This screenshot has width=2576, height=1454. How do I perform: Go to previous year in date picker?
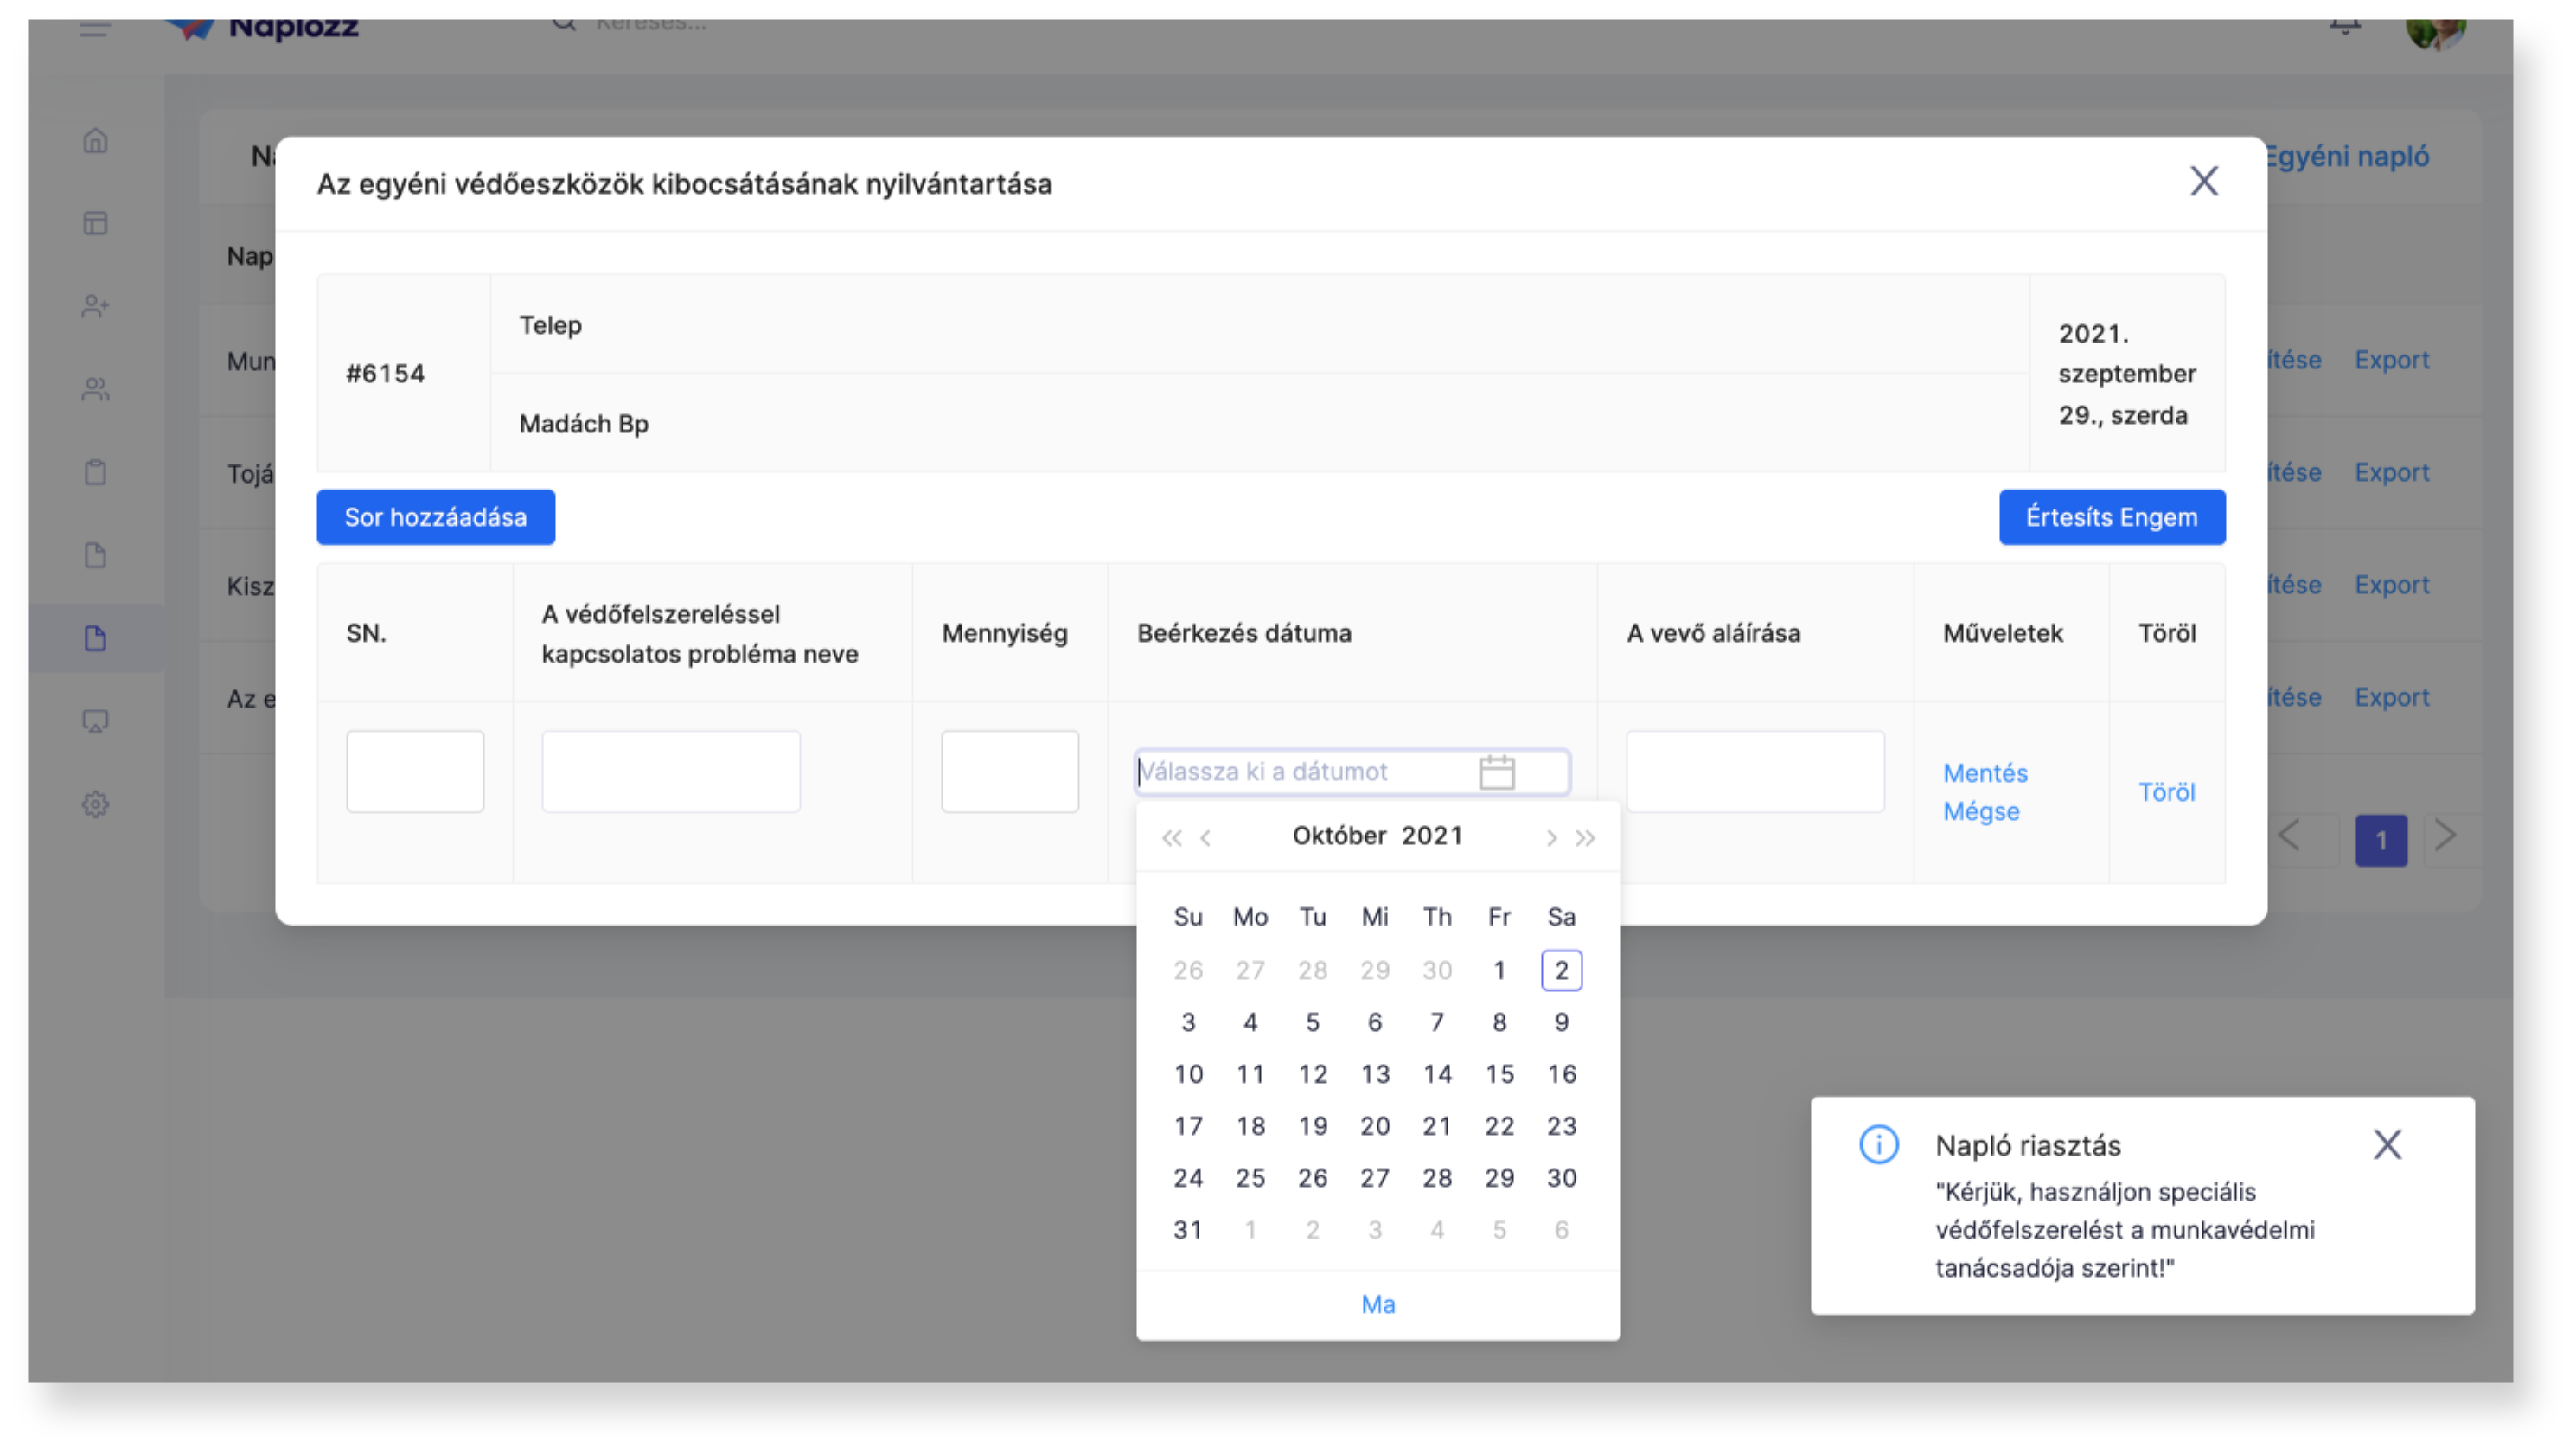(x=1171, y=838)
